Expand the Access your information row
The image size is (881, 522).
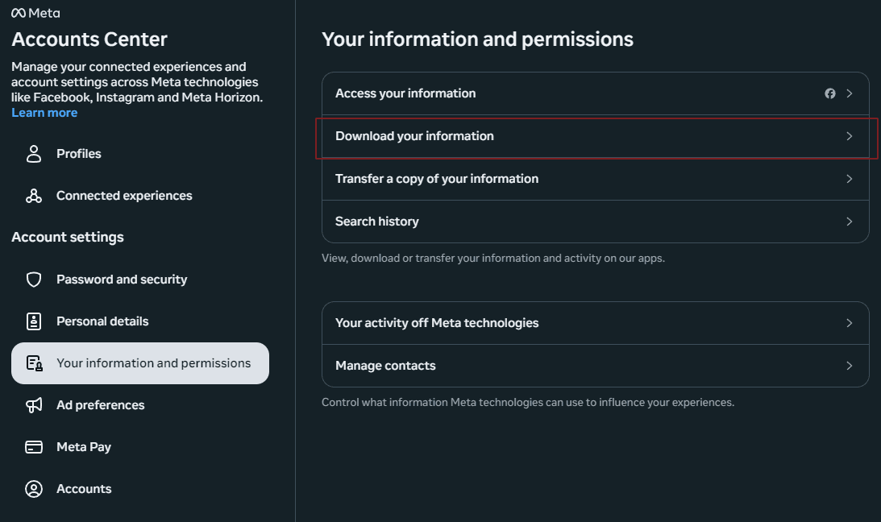(595, 93)
